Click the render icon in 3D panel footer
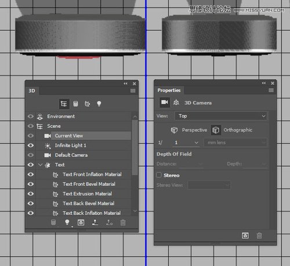290x266 pixels. pos(81,222)
